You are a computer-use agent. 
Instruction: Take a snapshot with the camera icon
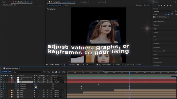pyautogui.click(x=78, y=65)
